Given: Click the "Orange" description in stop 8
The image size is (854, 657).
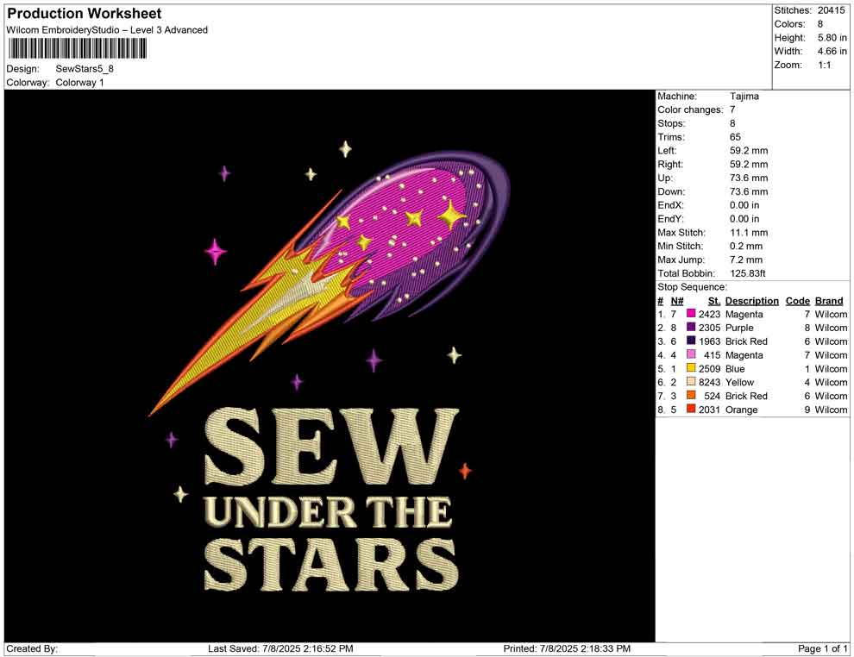Looking at the screenshot, I should [741, 410].
